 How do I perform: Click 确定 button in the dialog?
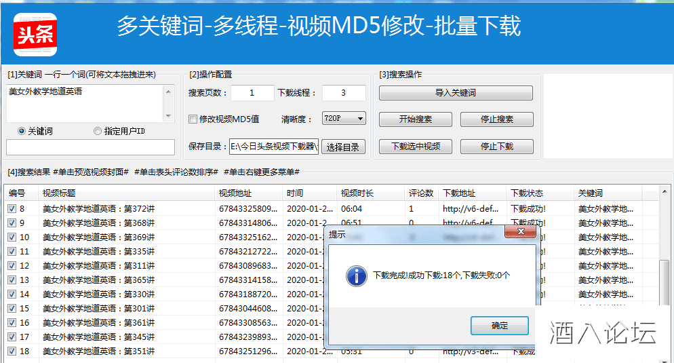tap(499, 326)
